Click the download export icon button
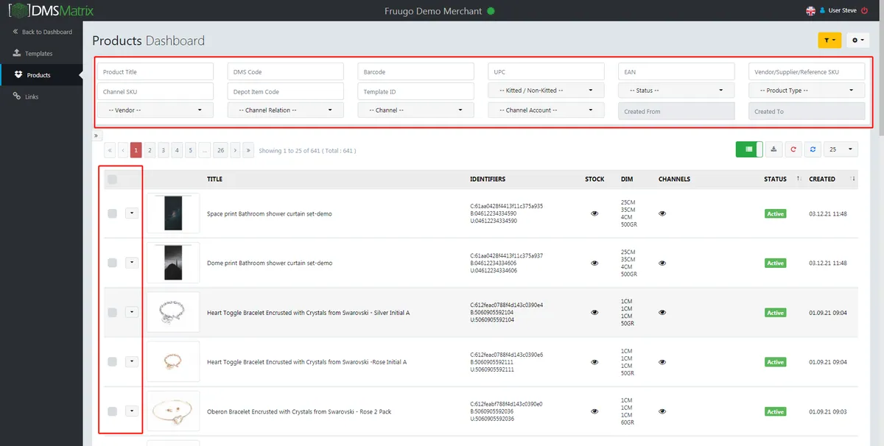This screenshot has width=884, height=446. pyautogui.click(x=773, y=149)
